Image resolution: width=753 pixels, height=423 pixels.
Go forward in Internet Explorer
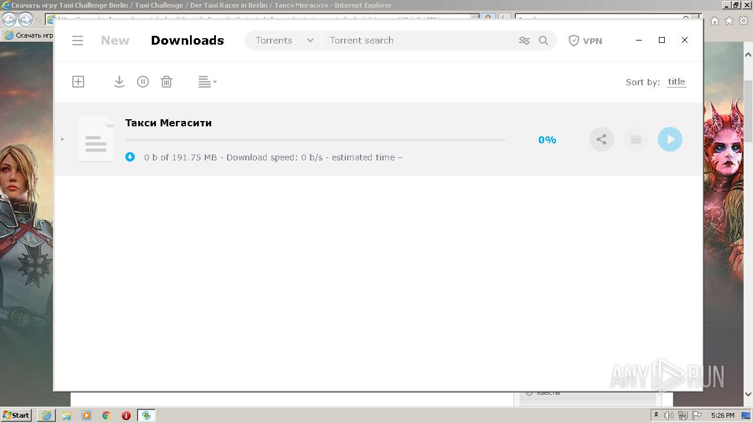click(x=25, y=19)
